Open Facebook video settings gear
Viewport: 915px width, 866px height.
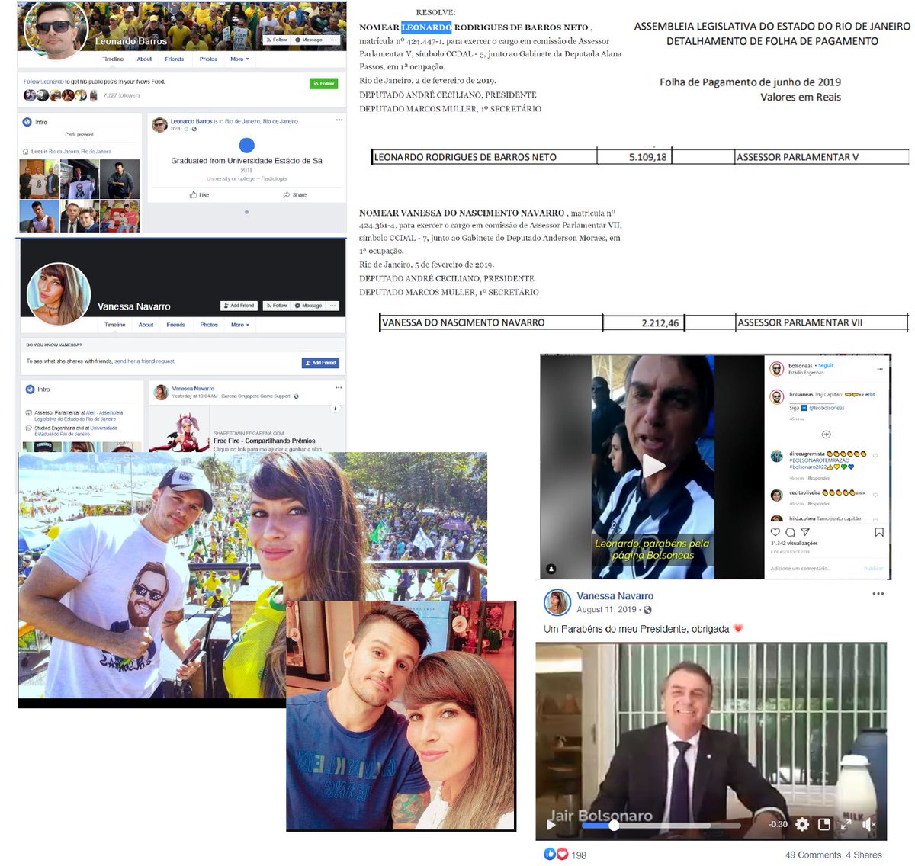pos(802,824)
